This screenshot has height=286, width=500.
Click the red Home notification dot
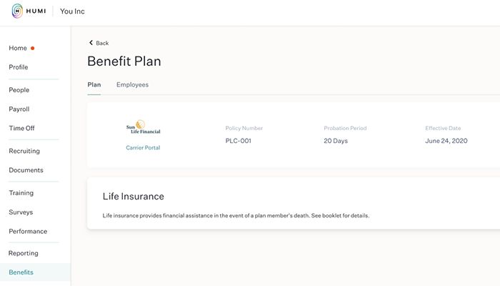pyautogui.click(x=33, y=49)
